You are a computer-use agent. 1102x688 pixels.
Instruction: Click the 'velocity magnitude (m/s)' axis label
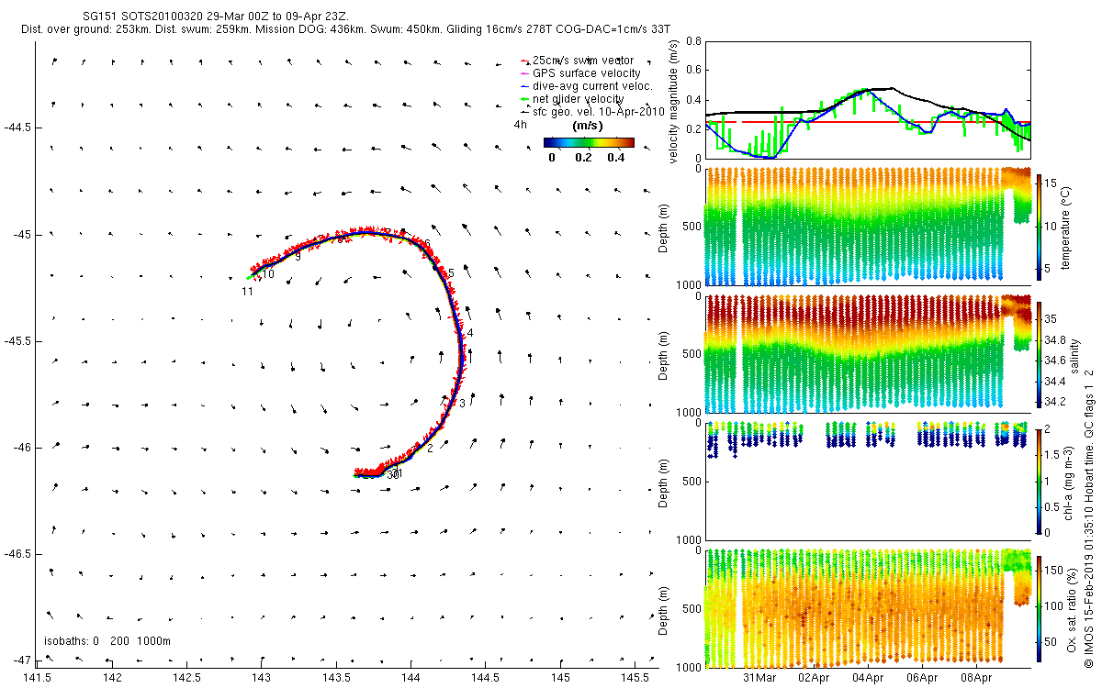pos(675,103)
